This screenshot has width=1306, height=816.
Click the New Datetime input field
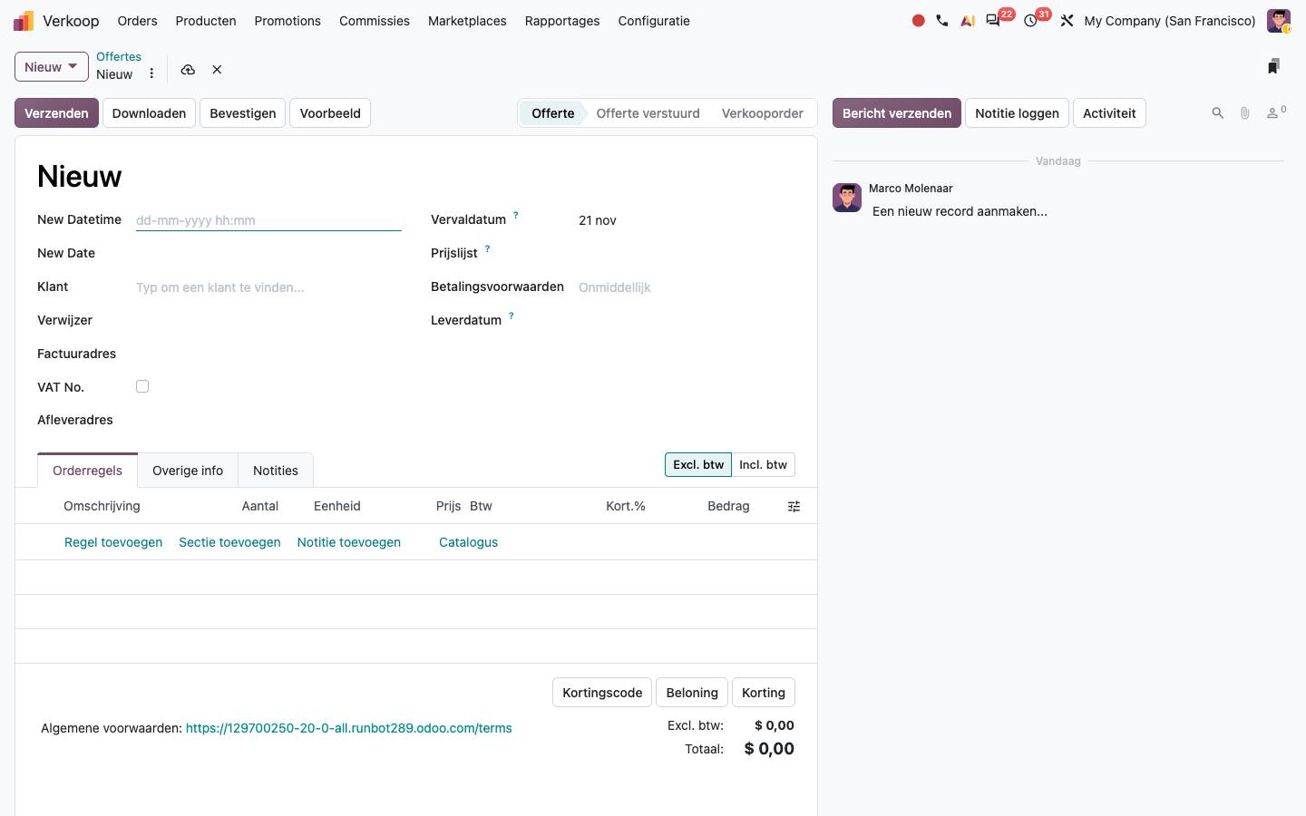268,220
